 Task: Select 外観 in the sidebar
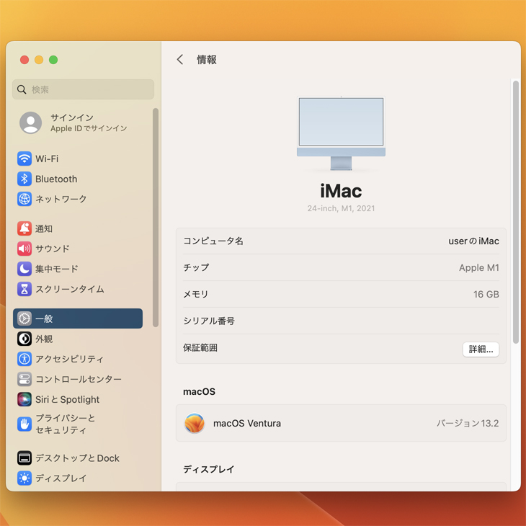pyautogui.click(x=44, y=339)
